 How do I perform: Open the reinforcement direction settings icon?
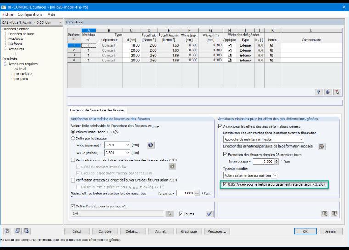[321, 147]
